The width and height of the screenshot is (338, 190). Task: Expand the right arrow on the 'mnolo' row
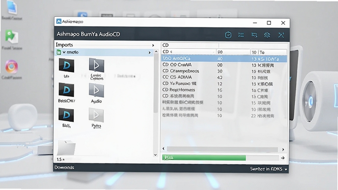[x=150, y=52]
